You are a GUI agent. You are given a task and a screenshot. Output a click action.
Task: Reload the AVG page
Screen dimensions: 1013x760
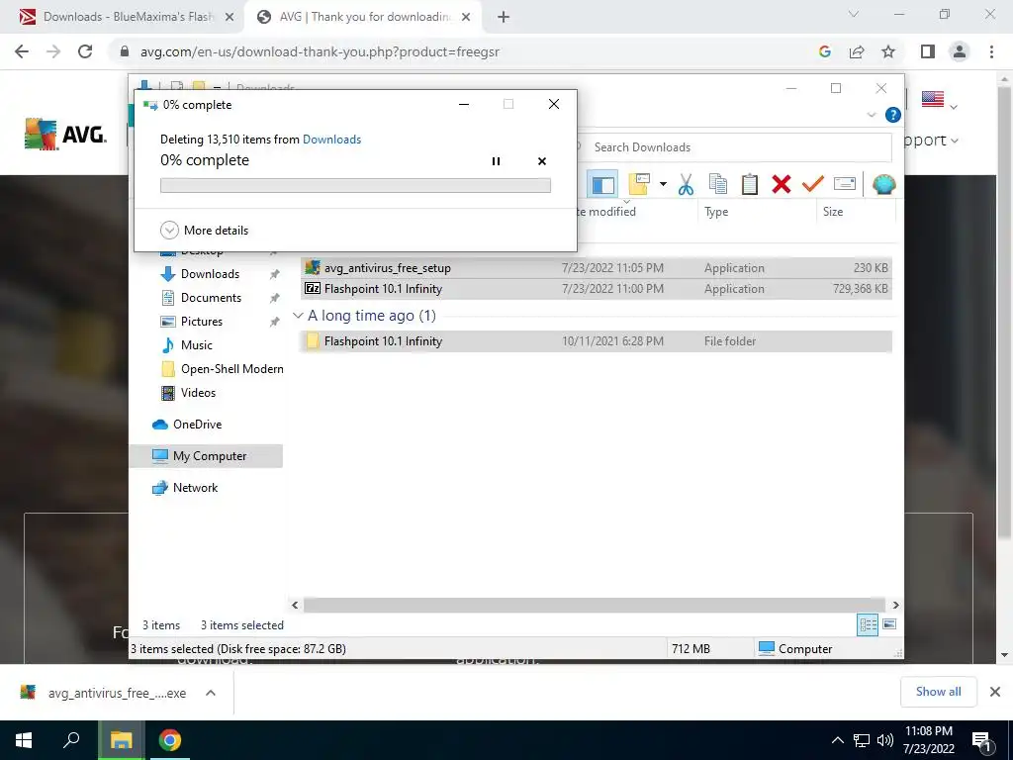[x=85, y=51]
